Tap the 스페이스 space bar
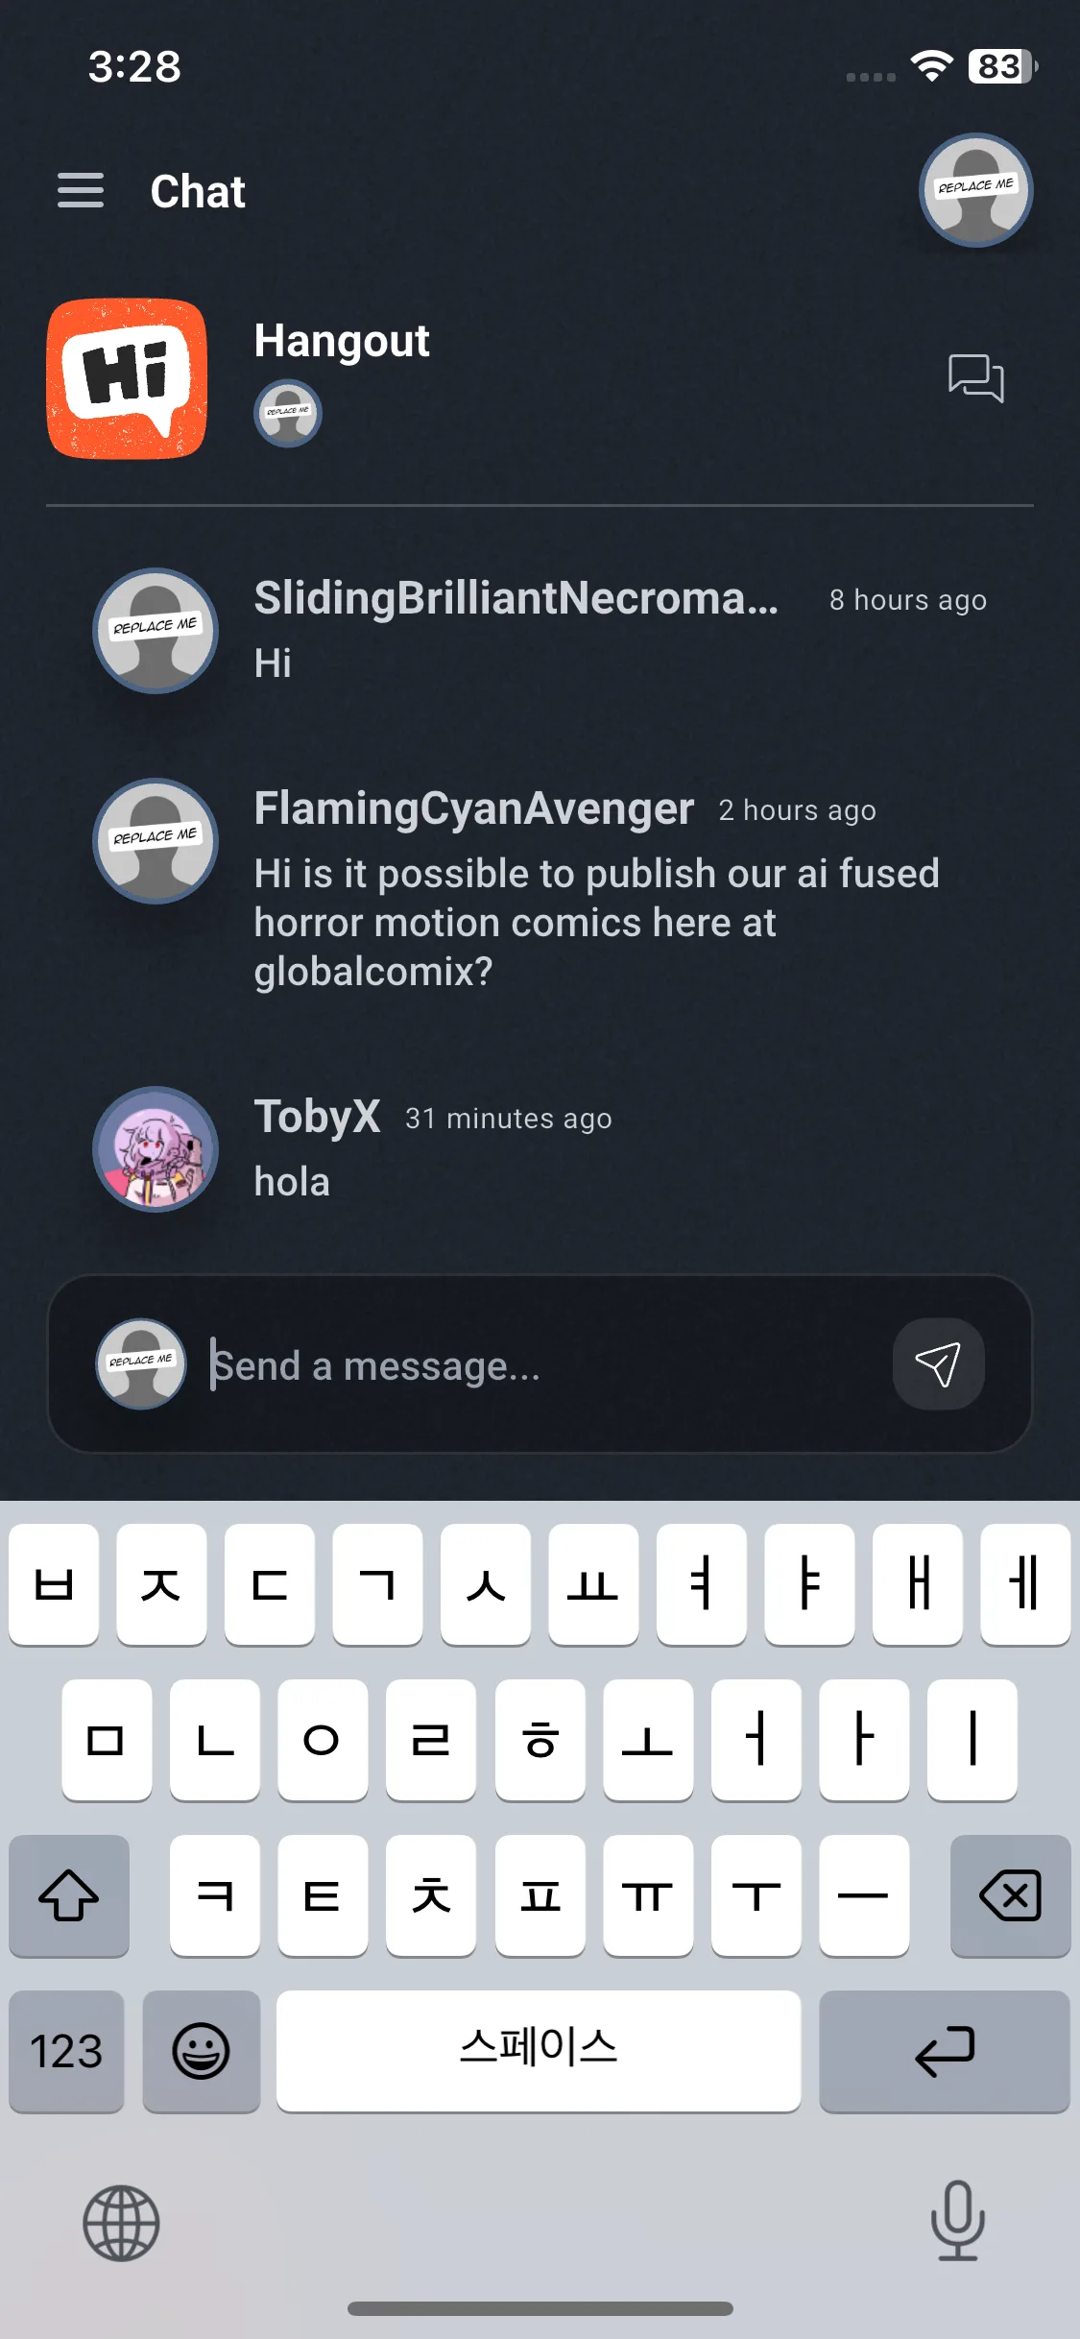Screen dimensions: 1080x2339 tap(539, 2051)
